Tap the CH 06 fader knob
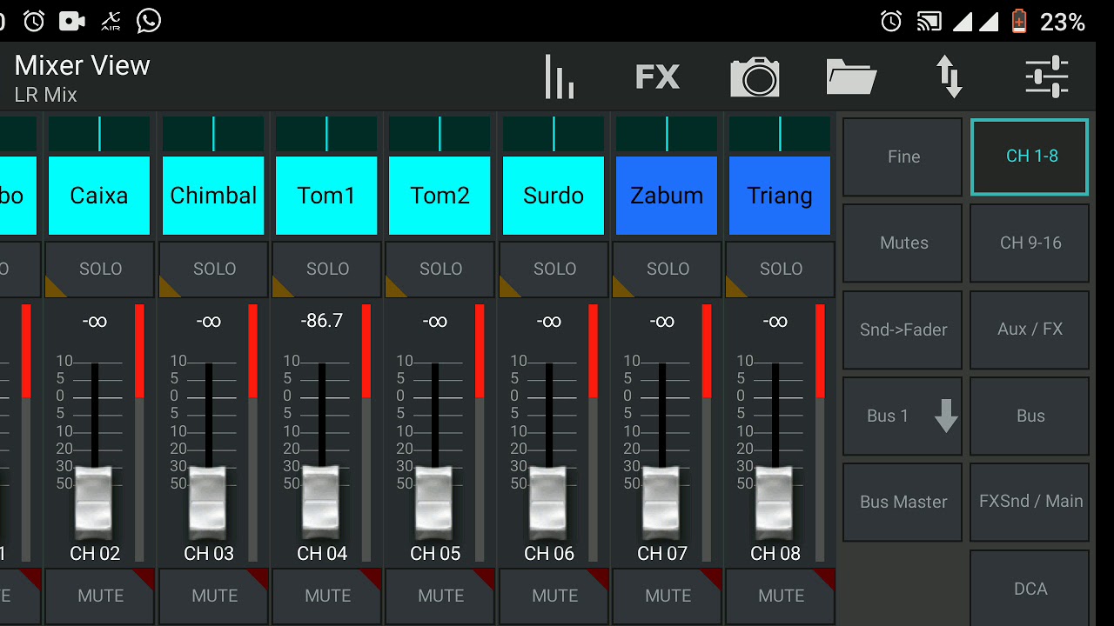 pos(548,503)
